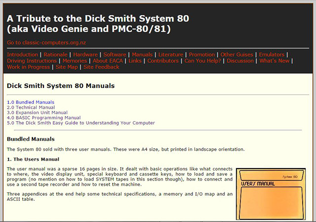This screenshot has width=316, height=222.
Task: Open the Software section
Action: coord(115,54)
